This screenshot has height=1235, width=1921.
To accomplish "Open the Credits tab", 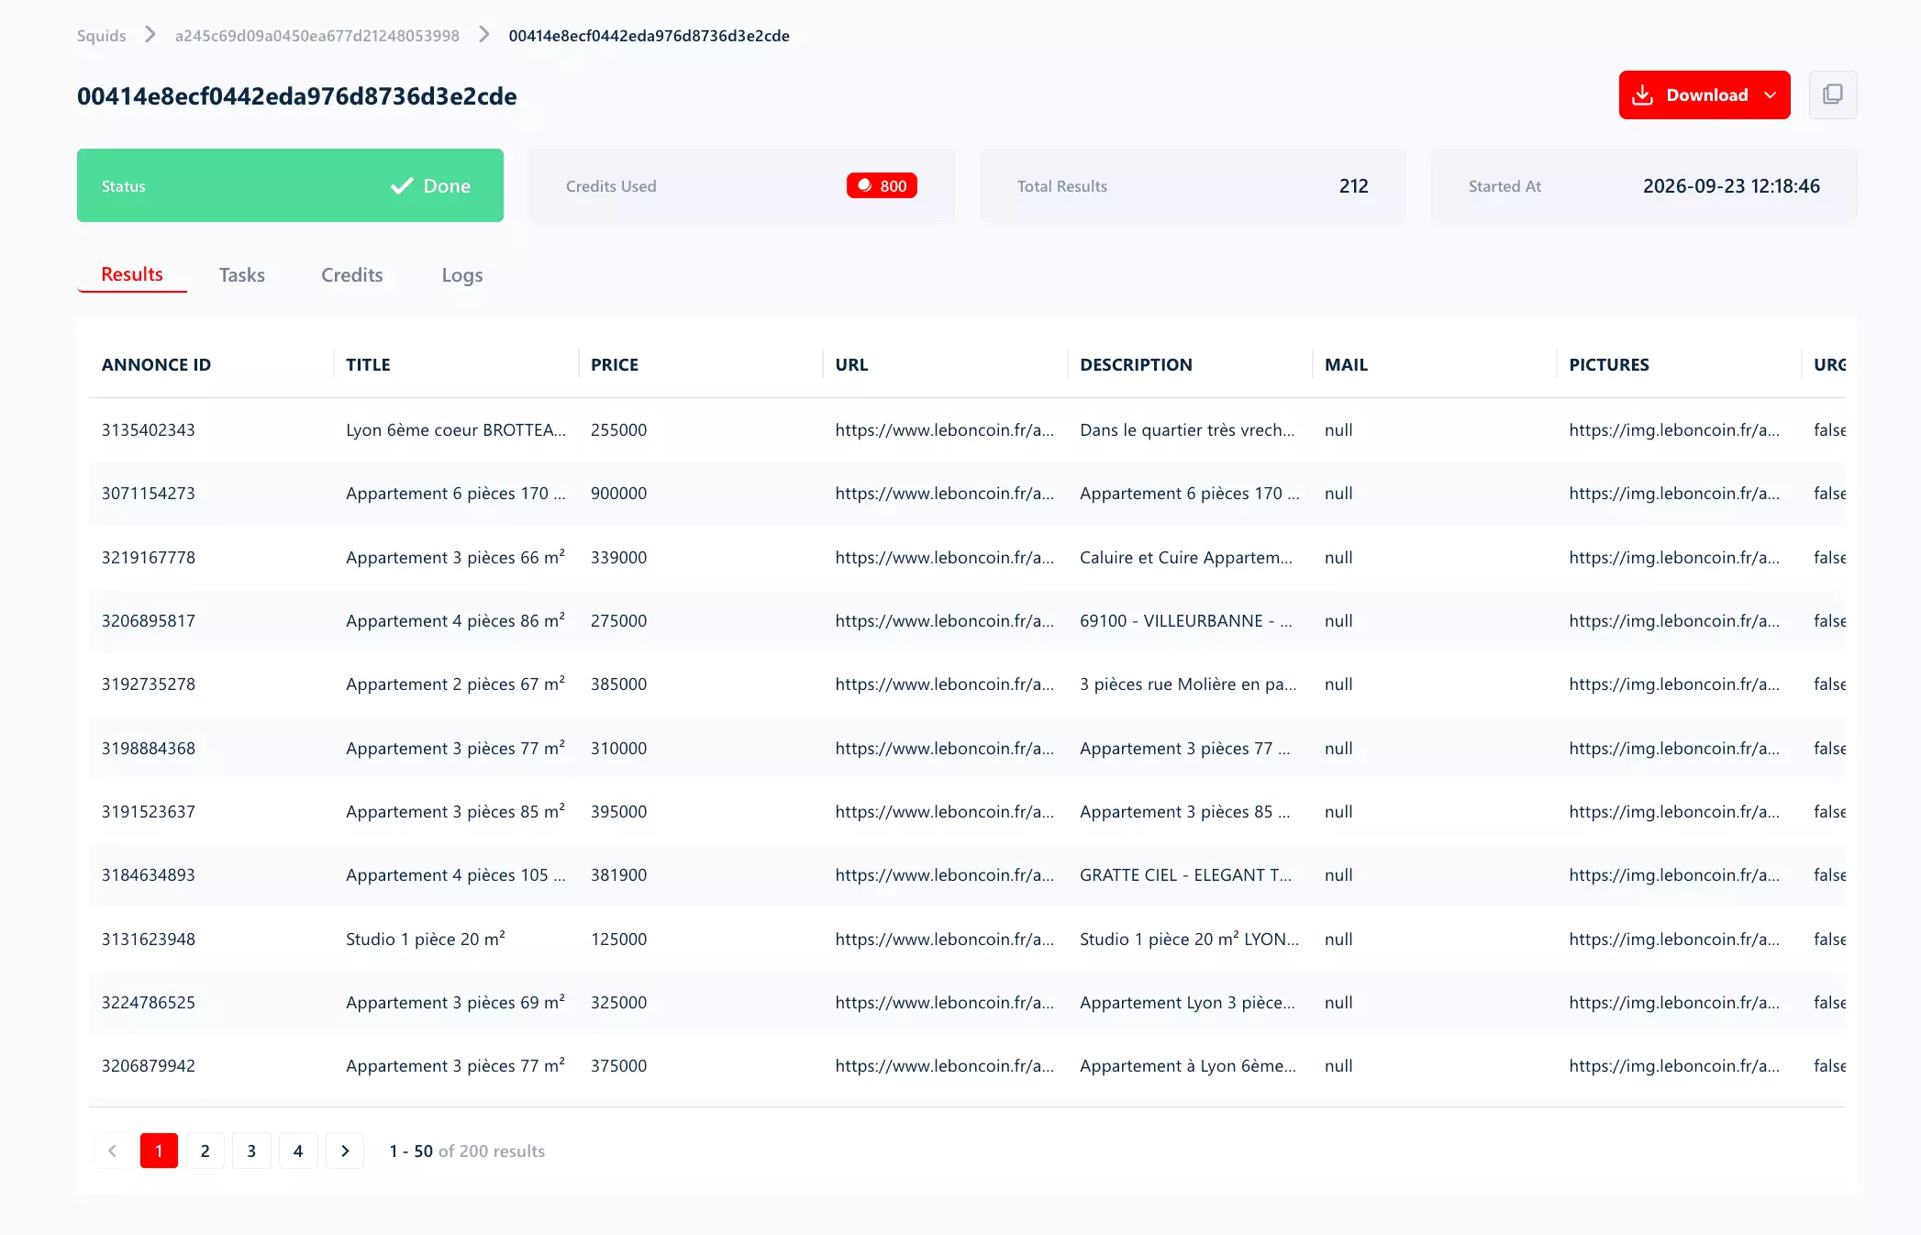I will pyautogui.click(x=352, y=275).
